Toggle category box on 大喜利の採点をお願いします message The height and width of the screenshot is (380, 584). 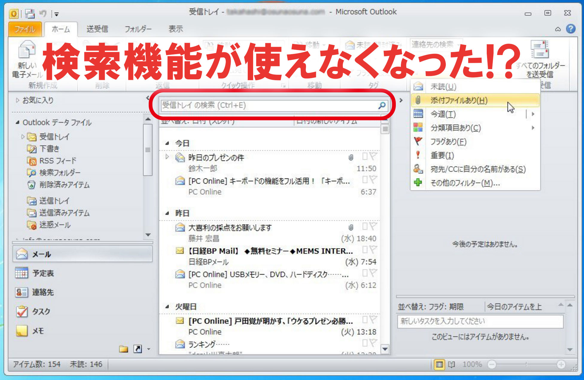coord(365,226)
